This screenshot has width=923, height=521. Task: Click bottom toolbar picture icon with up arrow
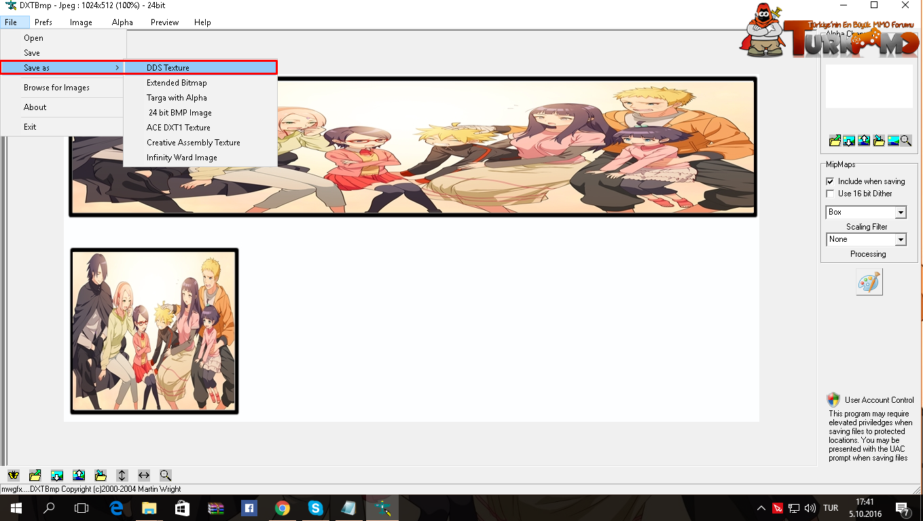79,475
